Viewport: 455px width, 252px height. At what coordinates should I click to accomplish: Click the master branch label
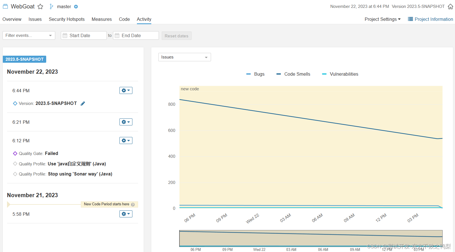click(64, 7)
